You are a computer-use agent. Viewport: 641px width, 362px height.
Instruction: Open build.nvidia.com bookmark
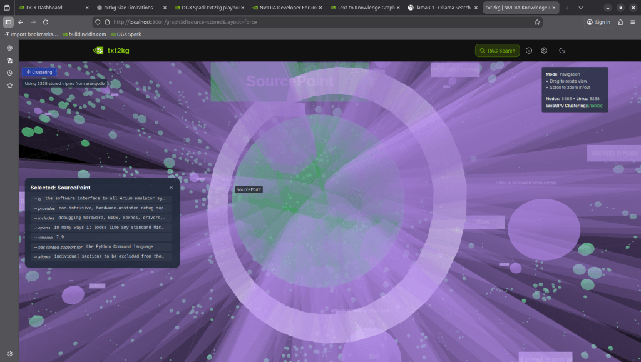pyautogui.click(x=87, y=34)
